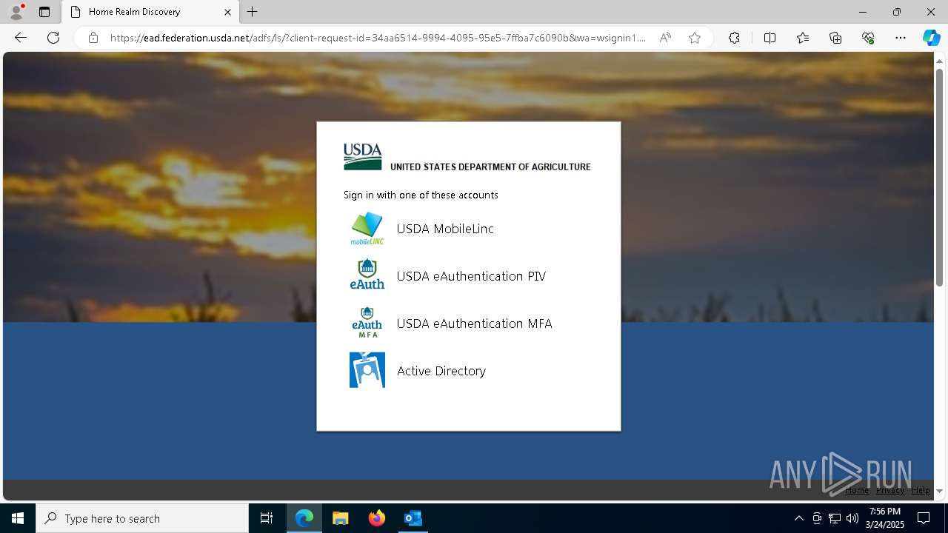Show hidden tray icons chevron

[x=798, y=518]
